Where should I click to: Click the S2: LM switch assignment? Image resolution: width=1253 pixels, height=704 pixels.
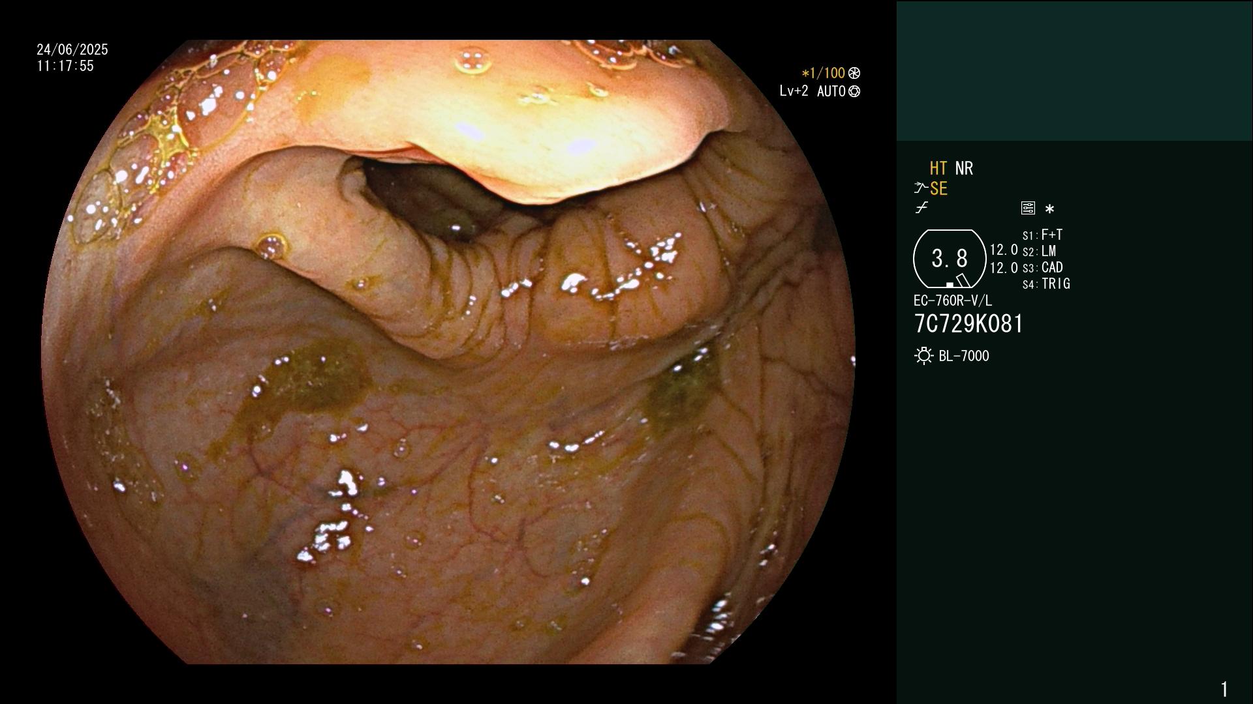[1040, 251]
